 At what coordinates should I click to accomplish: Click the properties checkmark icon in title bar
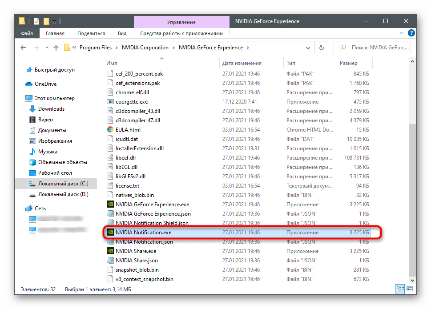[x=36, y=21]
